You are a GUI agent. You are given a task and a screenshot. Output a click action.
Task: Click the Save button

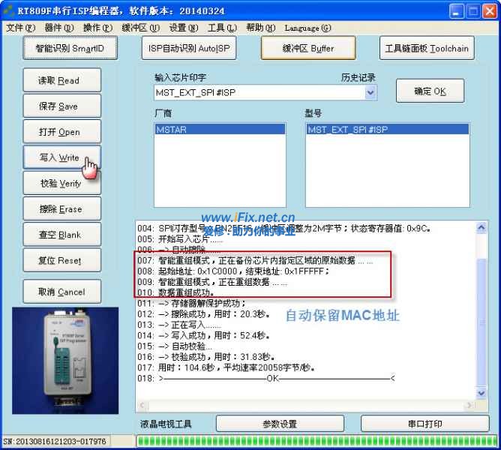[x=60, y=106]
